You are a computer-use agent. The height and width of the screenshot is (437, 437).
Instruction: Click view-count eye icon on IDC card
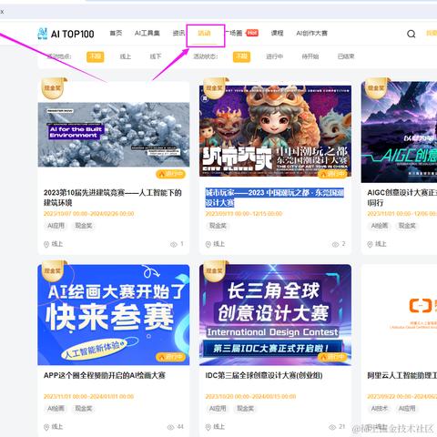pyautogui.click(x=332, y=427)
